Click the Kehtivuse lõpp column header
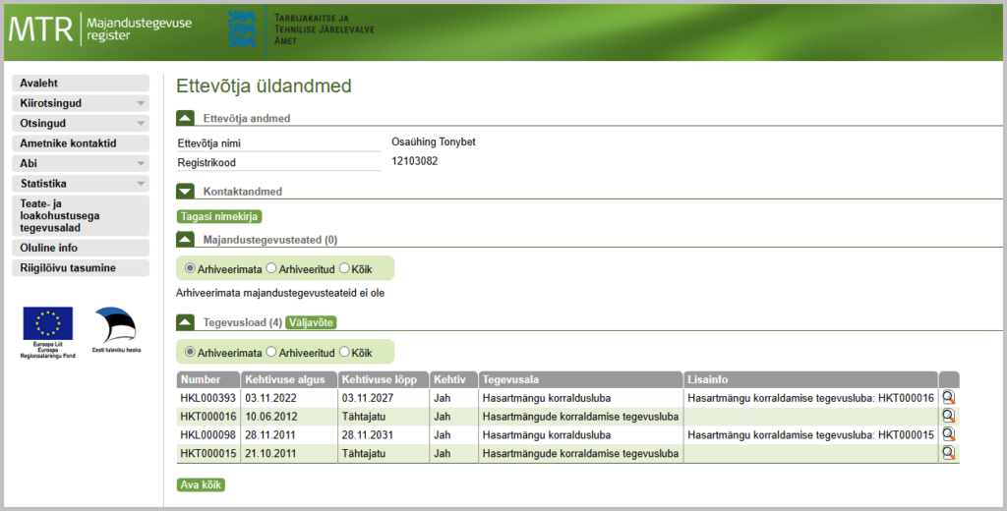 click(383, 379)
